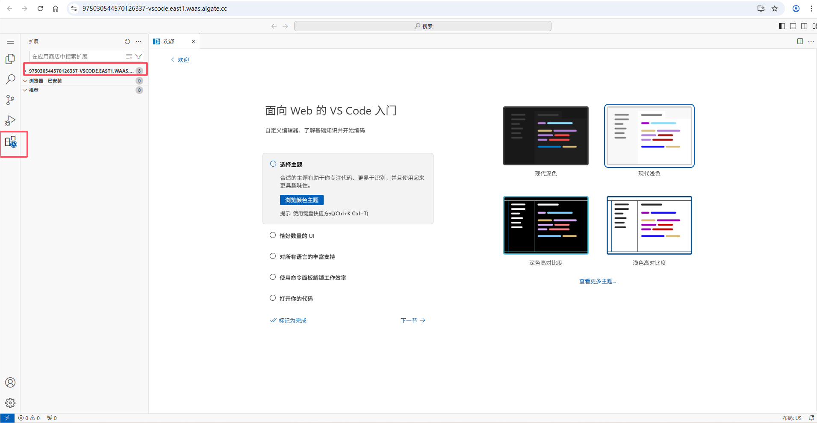Screen dimensions: 817x423
Task: Open the Explorer view in the sidebar
Action: coord(10,59)
